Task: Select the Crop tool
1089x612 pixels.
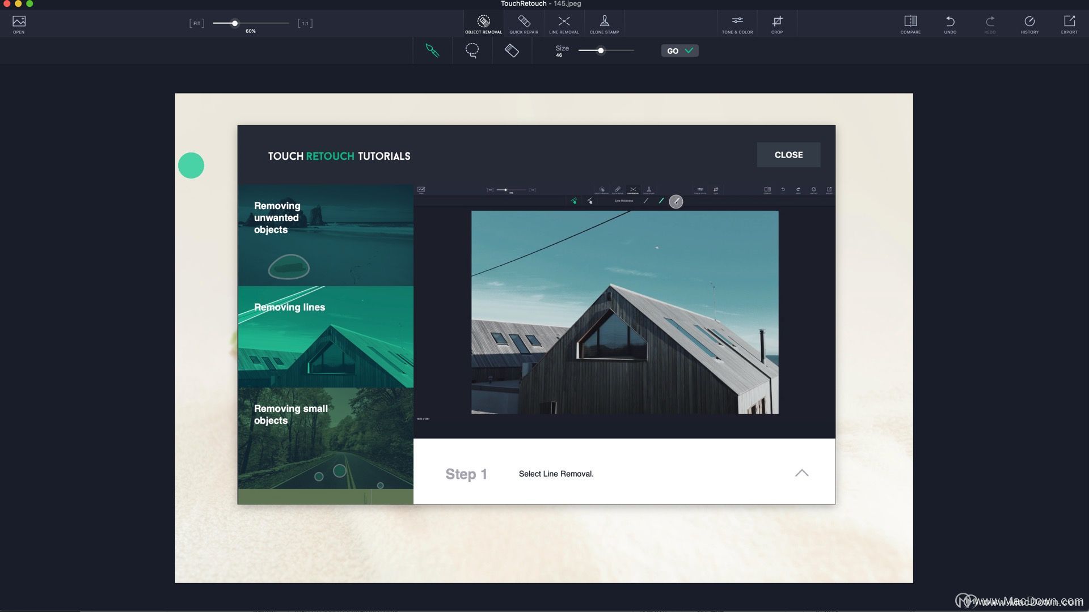Action: (777, 23)
